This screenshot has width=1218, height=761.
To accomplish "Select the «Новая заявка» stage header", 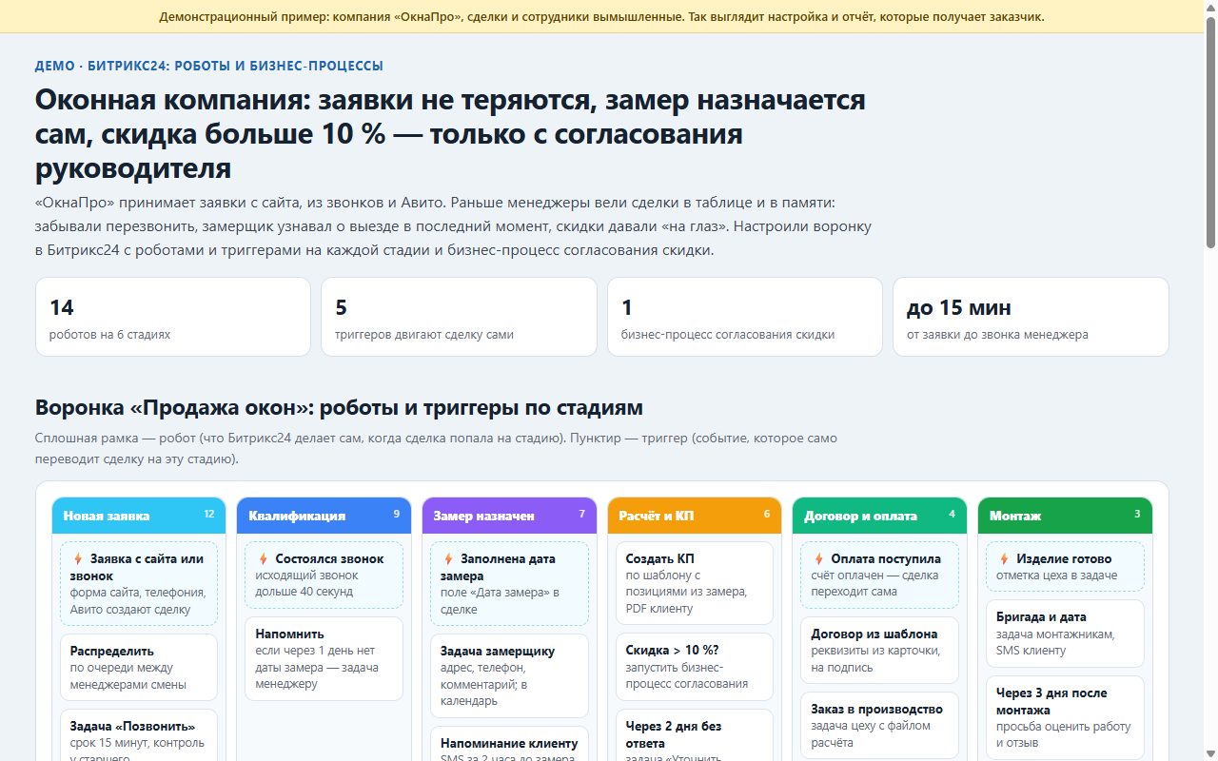I will coord(139,516).
